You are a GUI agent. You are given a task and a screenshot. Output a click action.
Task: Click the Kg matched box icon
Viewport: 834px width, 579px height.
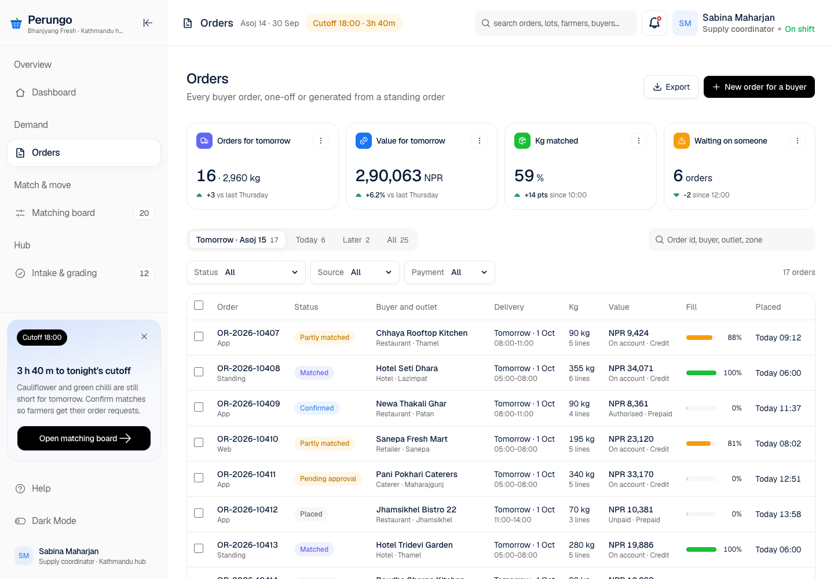522,141
